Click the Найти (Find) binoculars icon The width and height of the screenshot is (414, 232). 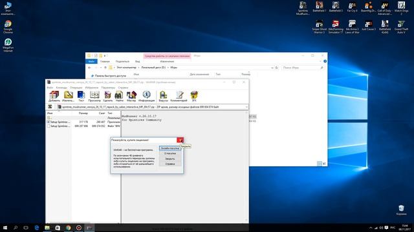(x=119, y=96)
